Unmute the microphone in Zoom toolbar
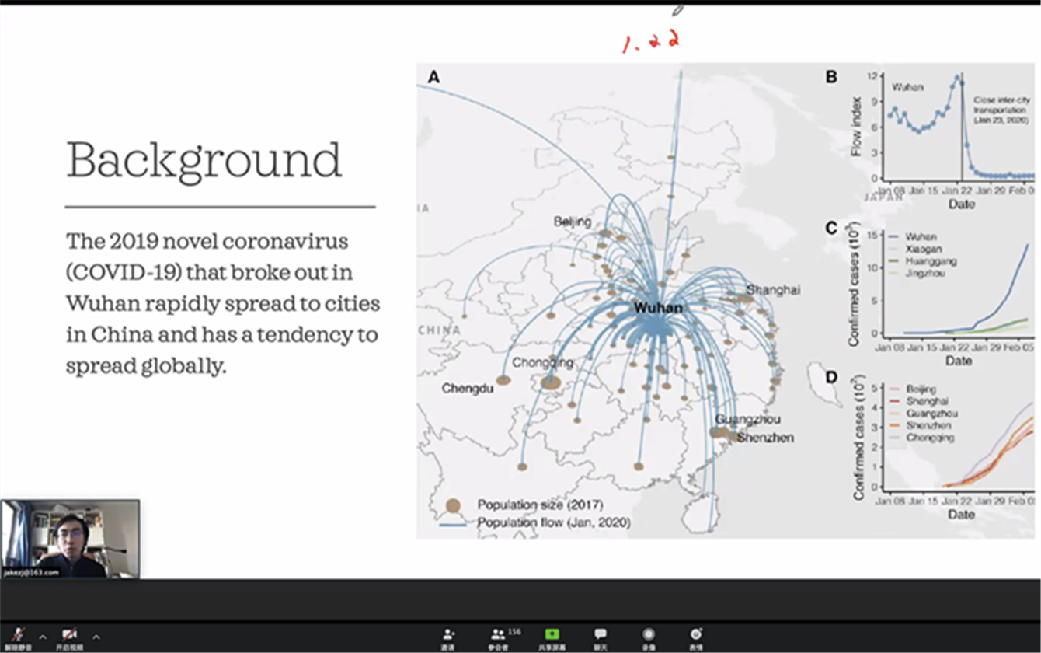 coord(18,635)
